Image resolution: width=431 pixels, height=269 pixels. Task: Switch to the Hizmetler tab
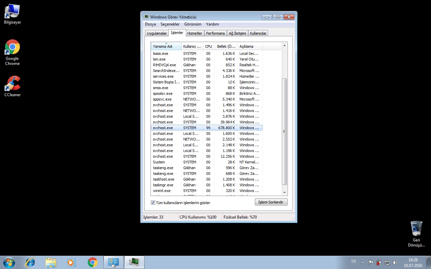point(195,33)
